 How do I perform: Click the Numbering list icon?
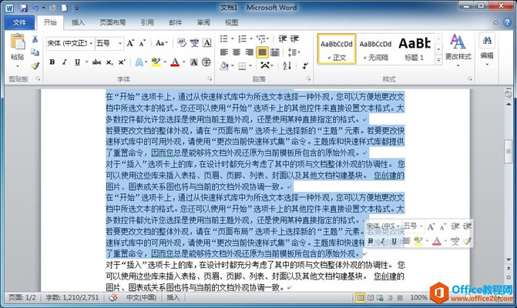pyautogui.click(x=243, y=38)
